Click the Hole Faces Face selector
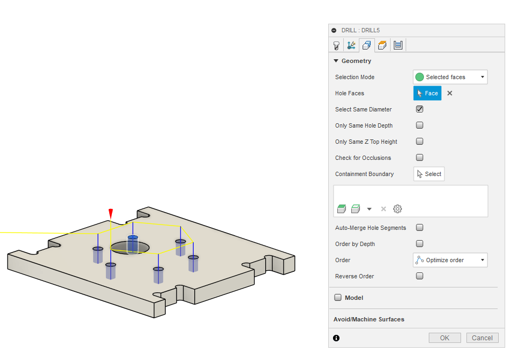531x358 pixels. [x=427, y=93]
